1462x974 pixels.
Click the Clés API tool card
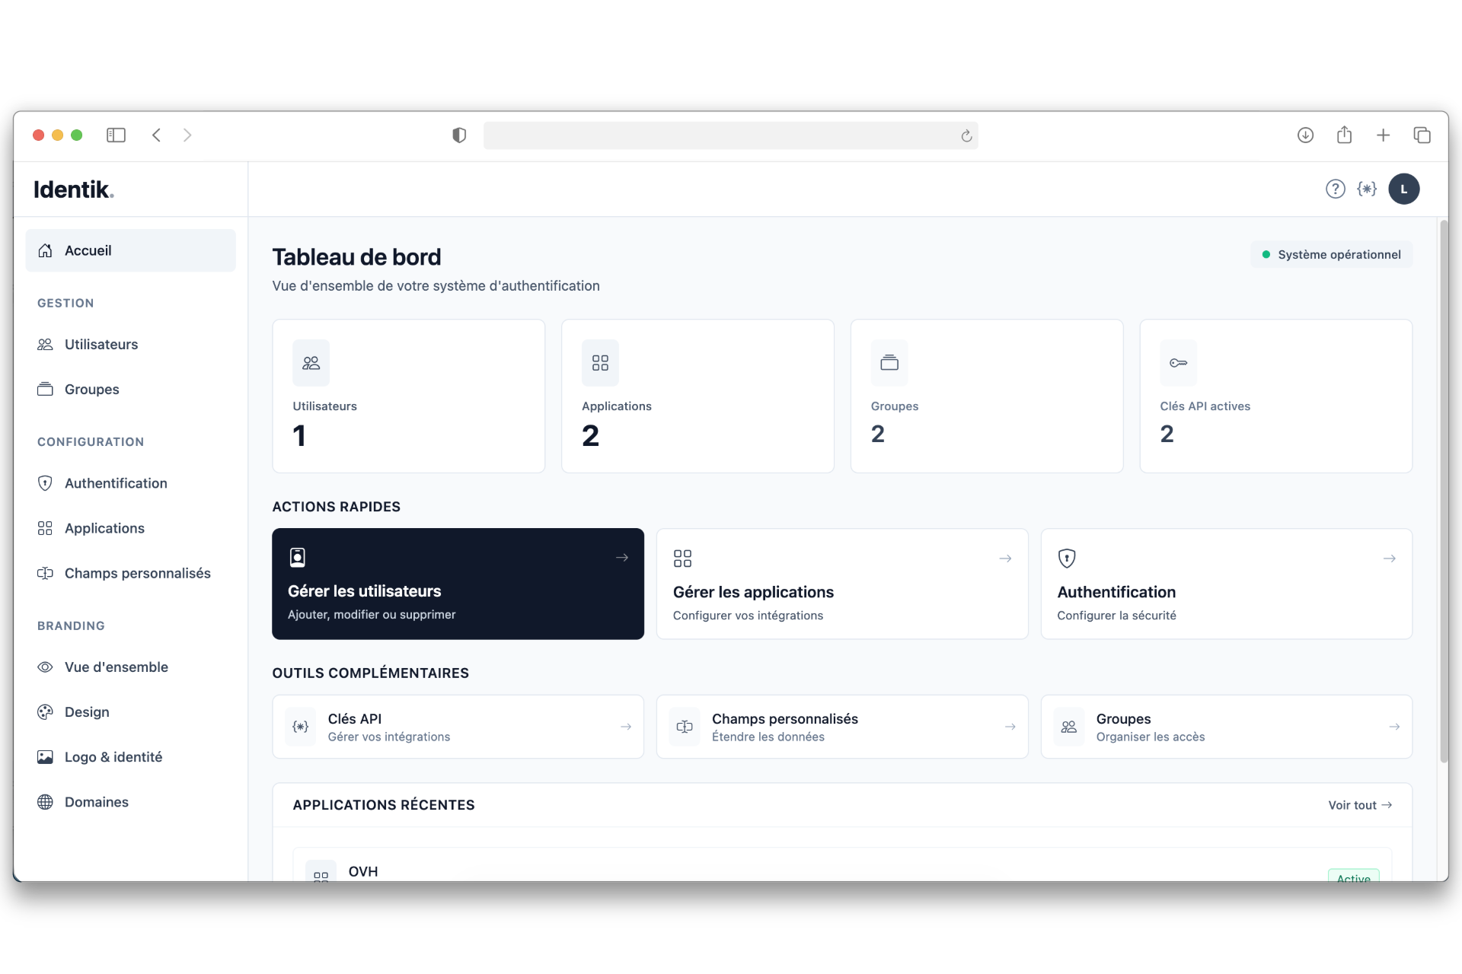(458, 727)
